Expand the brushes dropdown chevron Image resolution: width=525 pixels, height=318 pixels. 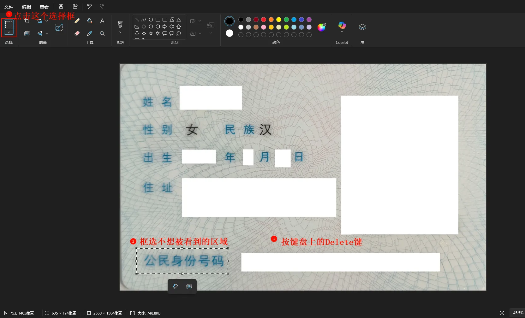tap(120, 32)
